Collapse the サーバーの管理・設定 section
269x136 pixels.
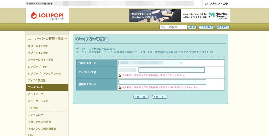[66, 38]
